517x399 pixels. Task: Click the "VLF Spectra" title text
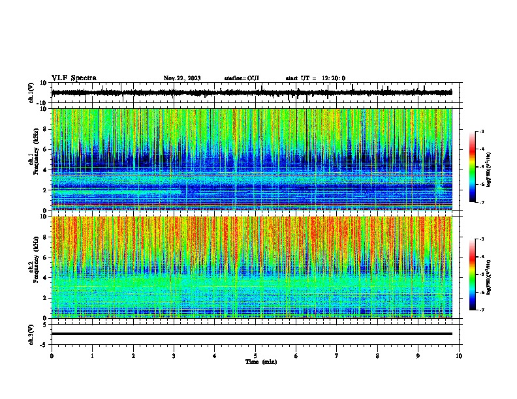74,78
